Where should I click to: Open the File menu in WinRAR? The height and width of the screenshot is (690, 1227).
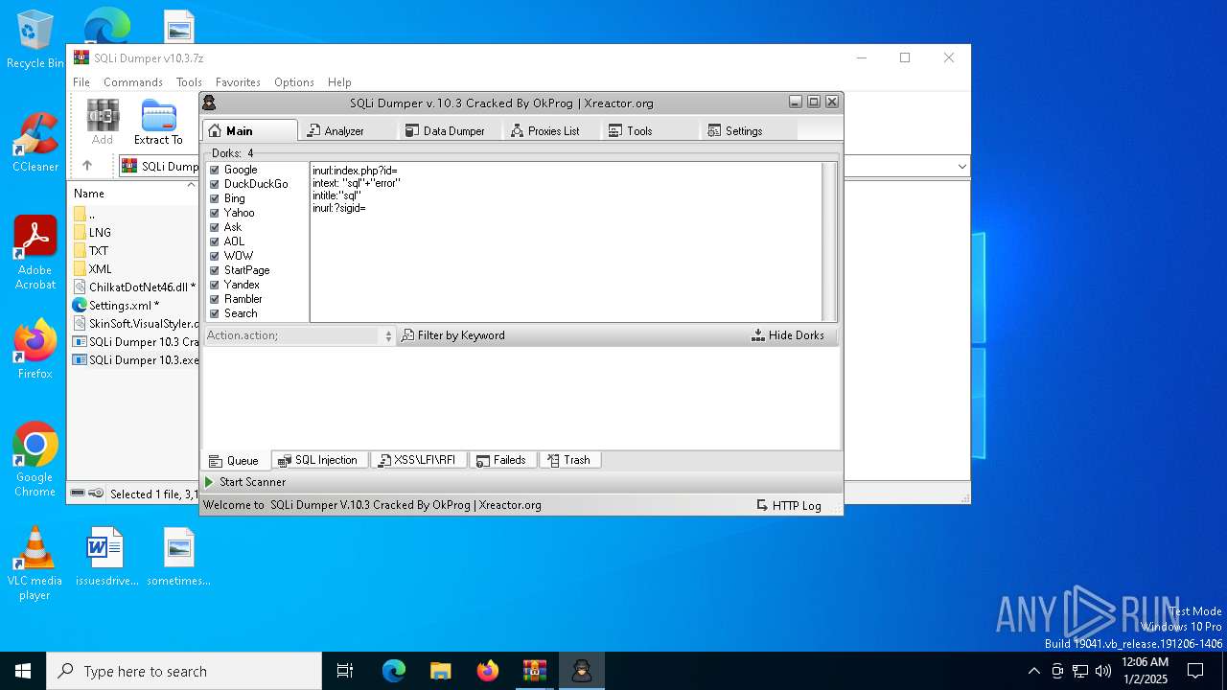click(81, 82)
